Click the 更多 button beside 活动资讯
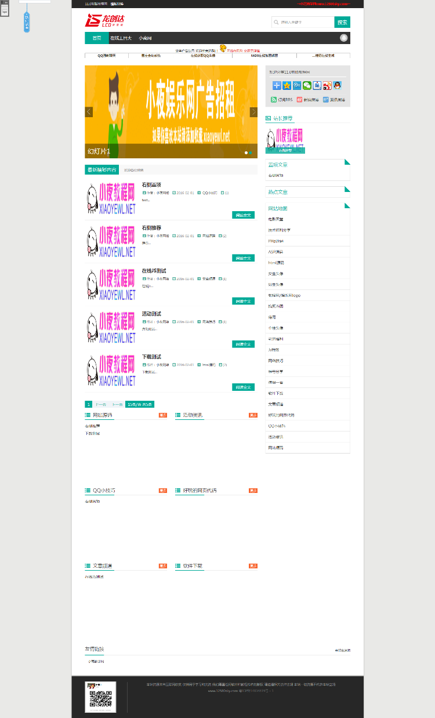435x718 pixels. [253, 415]
